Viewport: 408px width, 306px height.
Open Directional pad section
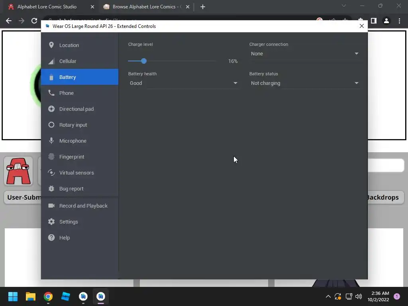[80, 109]
